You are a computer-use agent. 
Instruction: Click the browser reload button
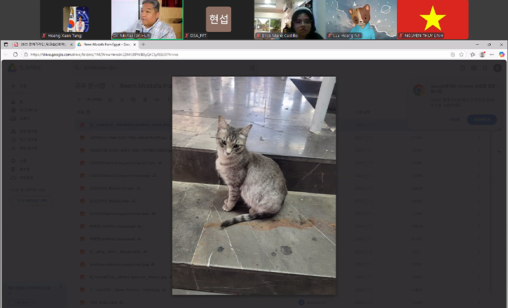(15, 55)
